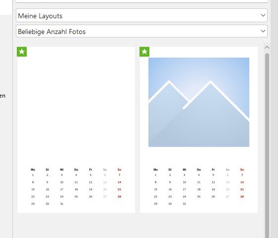Click day 31 in the left layout calendar
Viewport: 278px width, 238px height.
point(61,204)
